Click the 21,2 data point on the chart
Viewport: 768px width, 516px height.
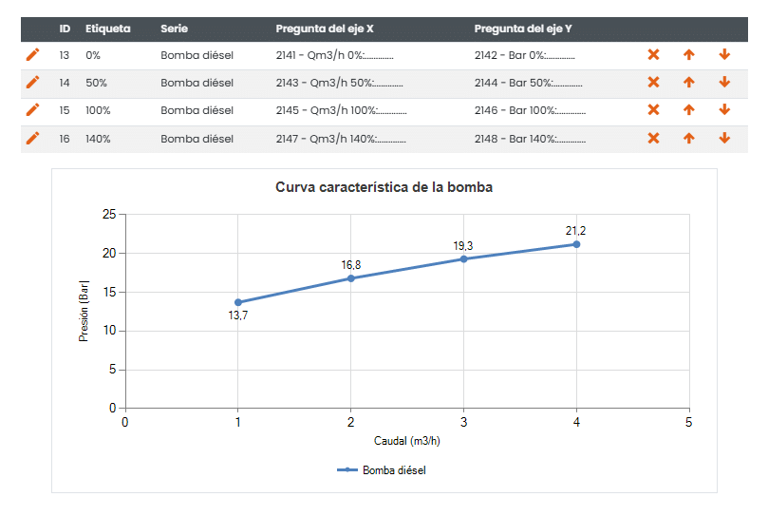[x=576, y=244]
